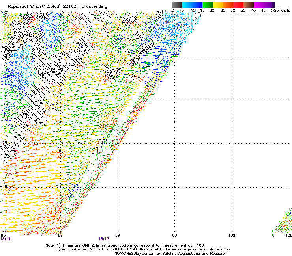The height and width of the screenshot is (256, 292).
Task: Click the NOAA/NESDIS credit line
Action: click(x=170, y=254)
